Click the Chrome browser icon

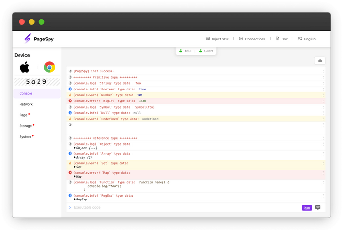49,67
